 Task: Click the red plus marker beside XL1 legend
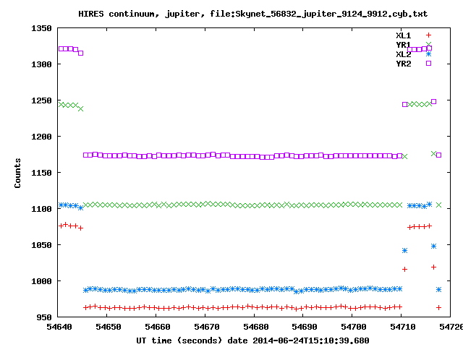(428, 35)
